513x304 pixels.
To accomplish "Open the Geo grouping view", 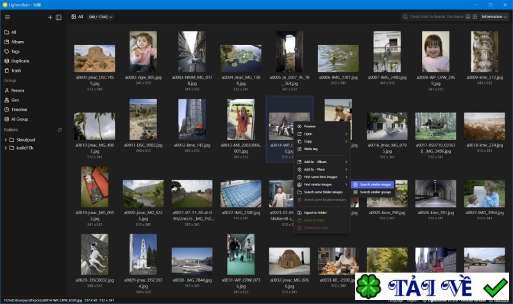I will coord(15,100).
